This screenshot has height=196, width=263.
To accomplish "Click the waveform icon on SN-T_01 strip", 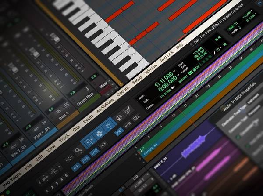I will (x=22, y=140).
